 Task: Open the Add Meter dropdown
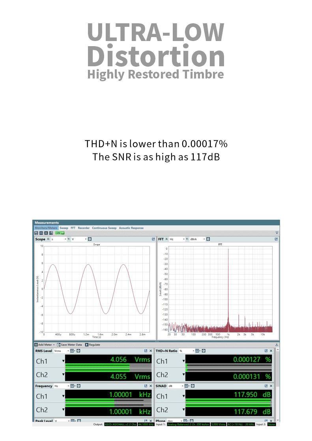click(43, 345)
